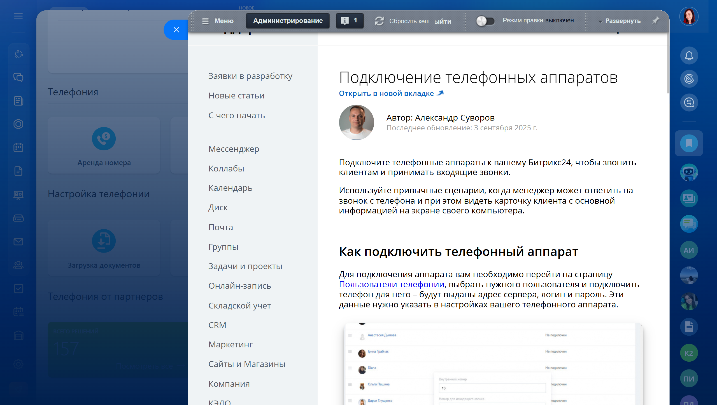717x405 pixels.
Task: Select Заявки в разработку in help menu
Action: 250,76
